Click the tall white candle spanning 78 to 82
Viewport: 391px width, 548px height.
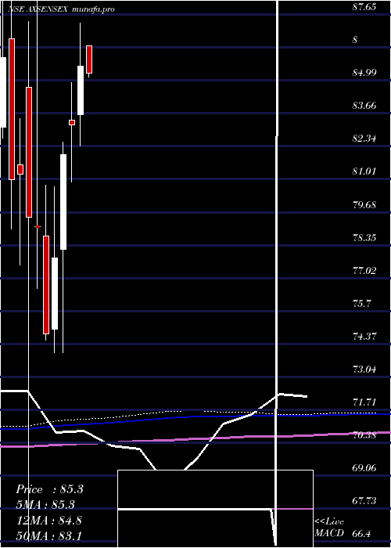pyautogui.click(x=63, y=202)
